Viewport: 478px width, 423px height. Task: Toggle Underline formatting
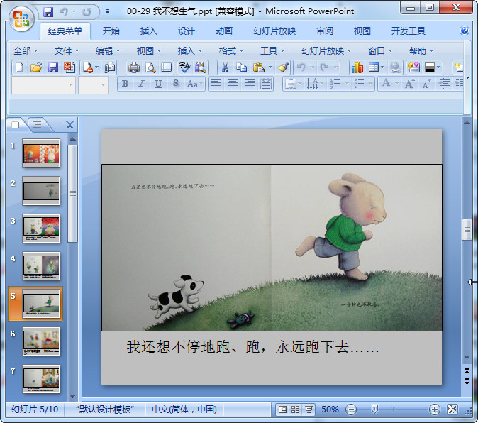(x=158, y=84)
